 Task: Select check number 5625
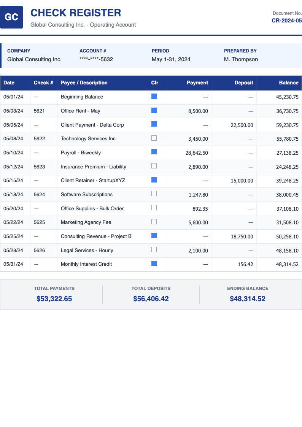point(39,222)
